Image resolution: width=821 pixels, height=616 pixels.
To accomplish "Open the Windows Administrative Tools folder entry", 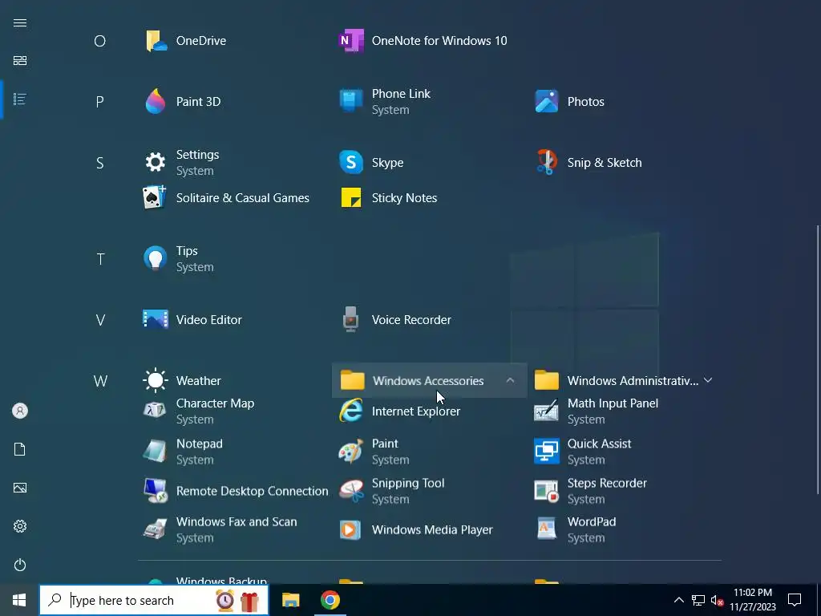I will 625,380.
